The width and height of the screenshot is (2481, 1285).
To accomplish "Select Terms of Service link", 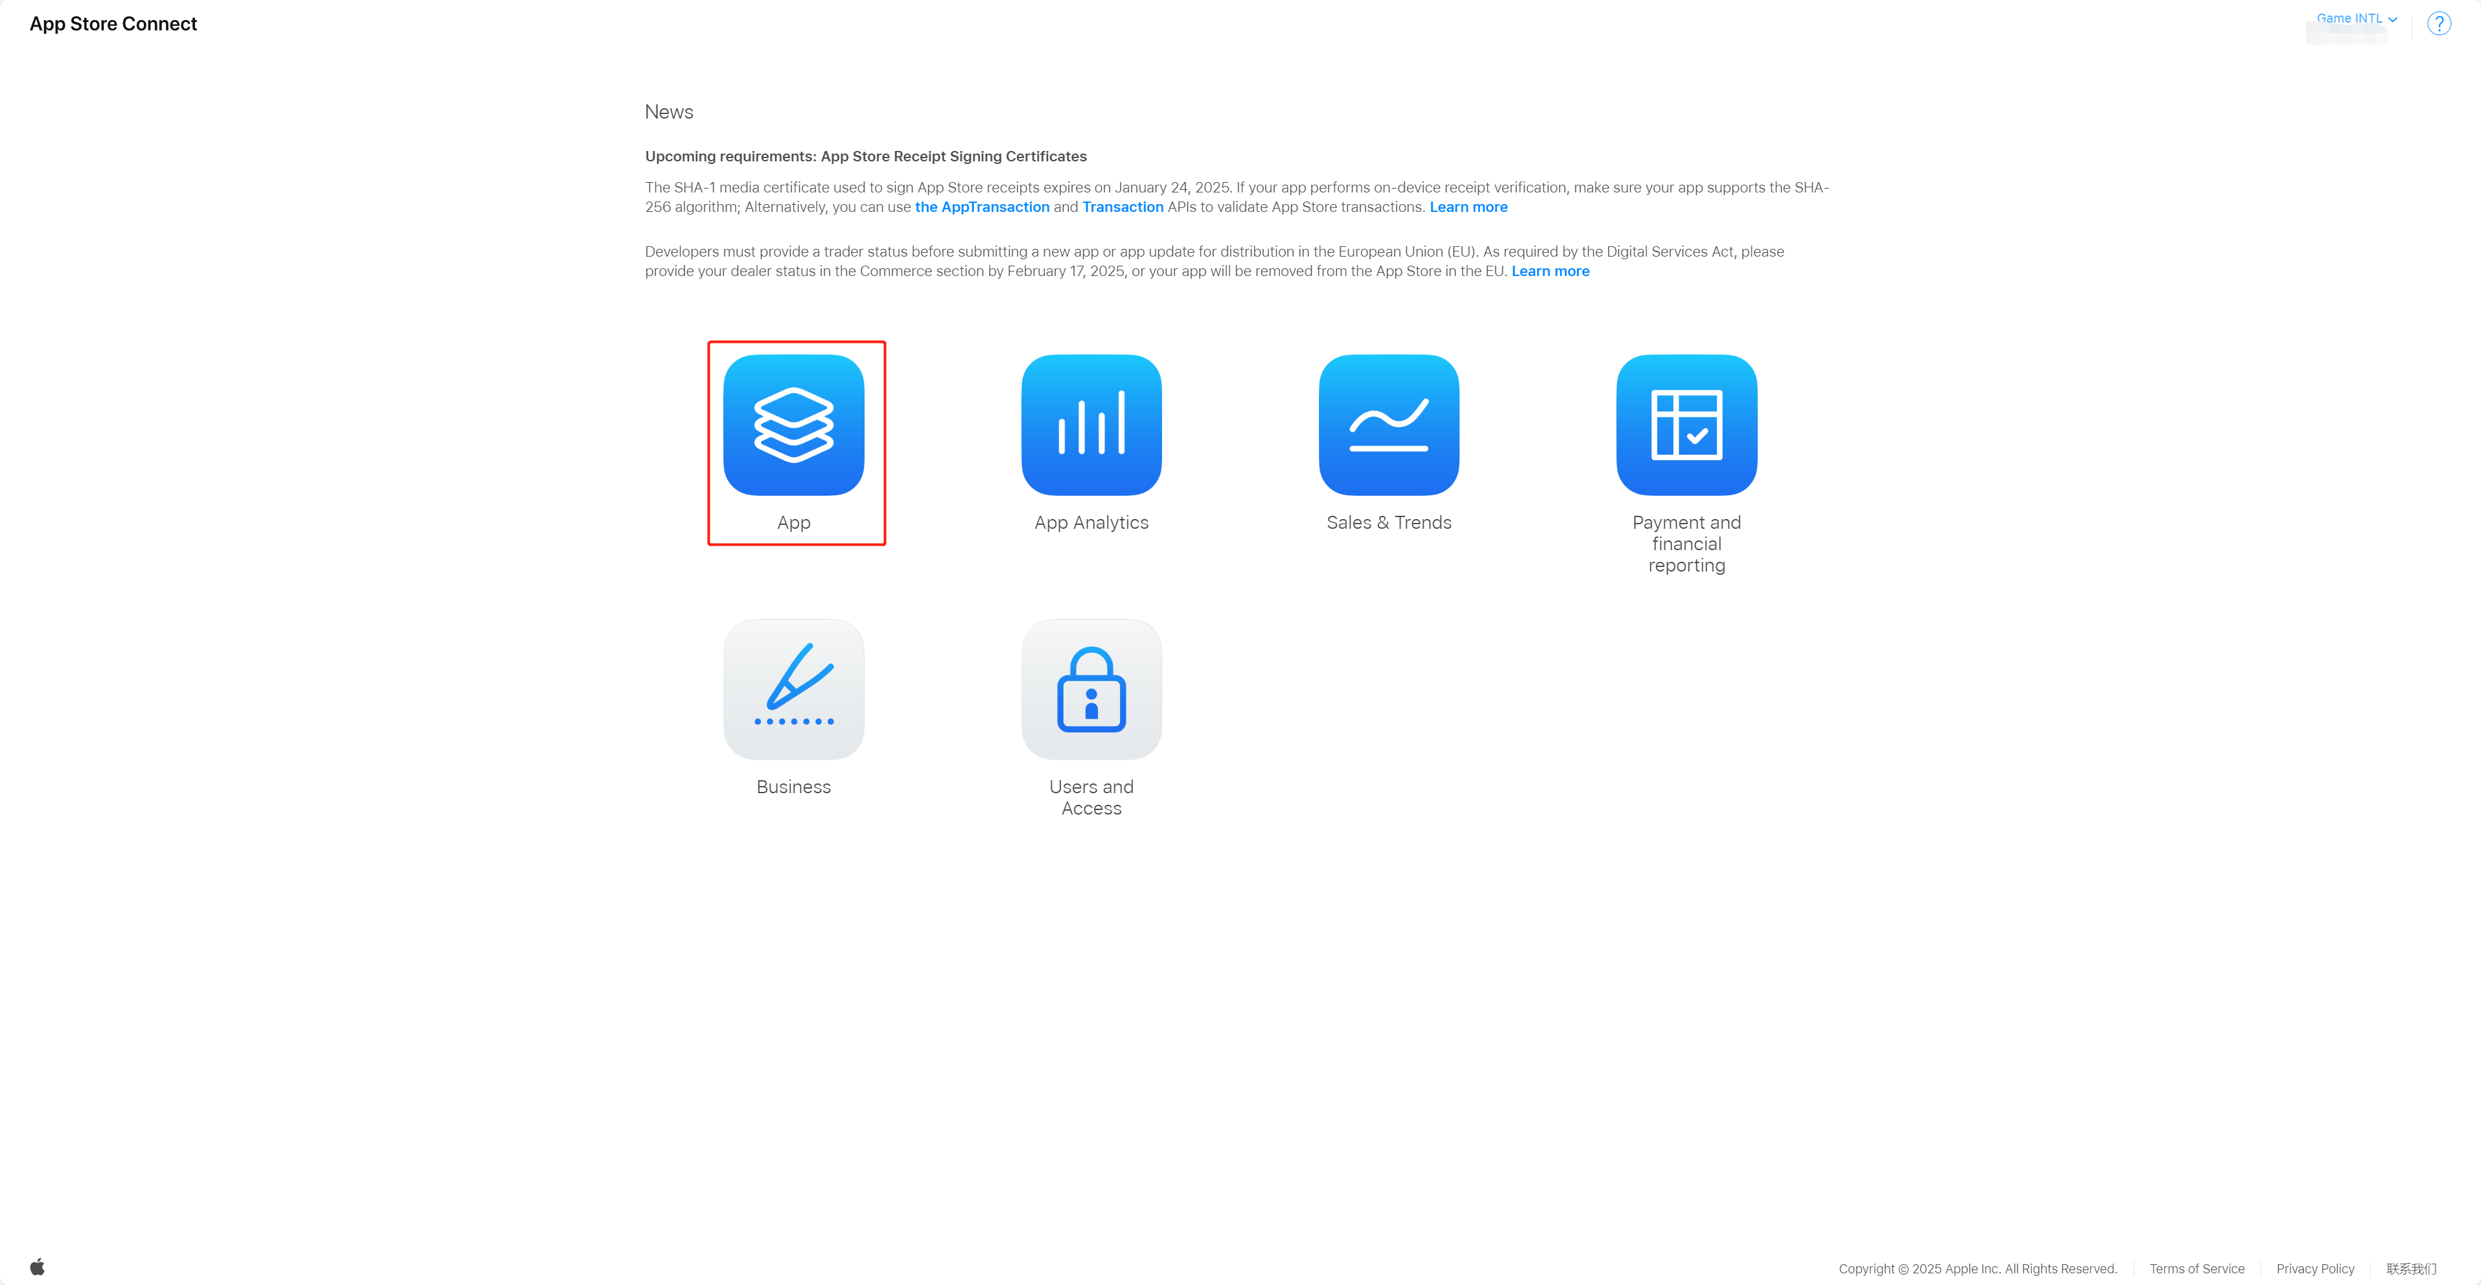I will click(2198, 1267).
